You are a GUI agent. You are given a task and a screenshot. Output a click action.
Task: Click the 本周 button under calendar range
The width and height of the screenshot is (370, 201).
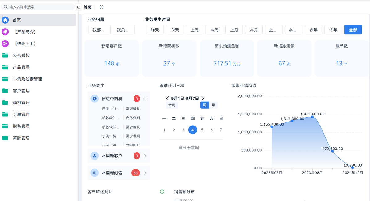172,105
